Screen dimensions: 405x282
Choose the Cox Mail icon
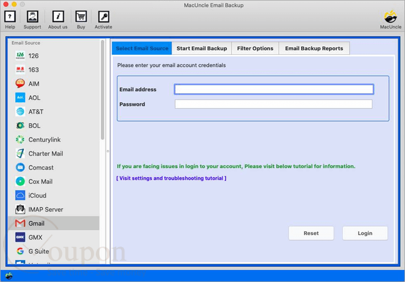click(x=20, y=181)
